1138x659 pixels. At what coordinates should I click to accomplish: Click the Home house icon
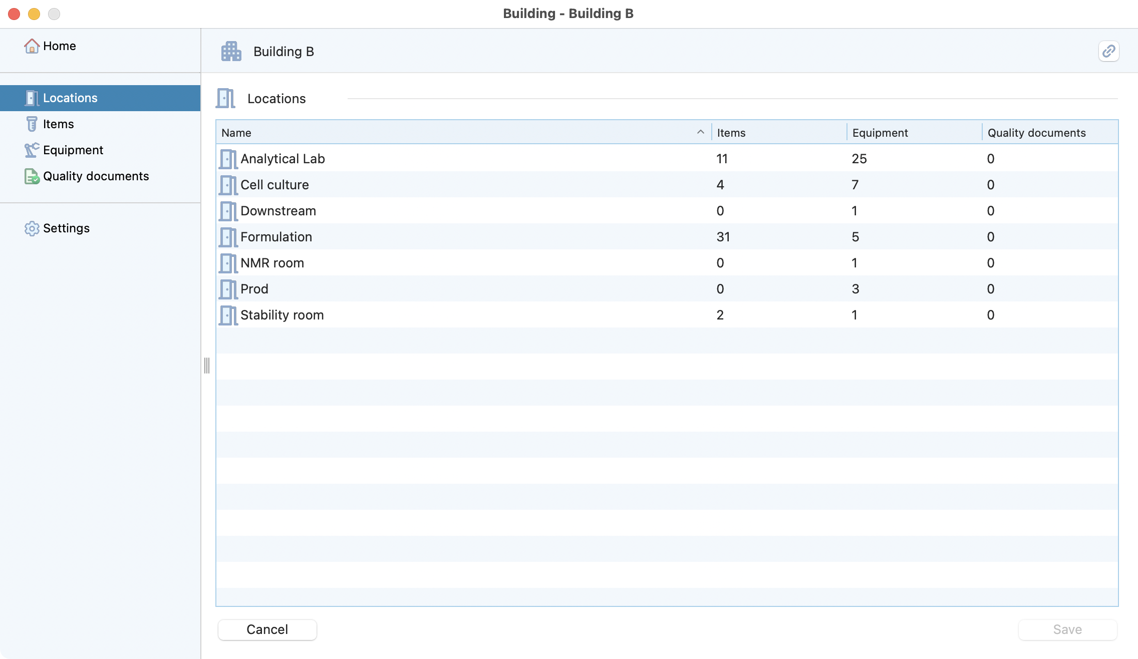click(x=32, y=46)
